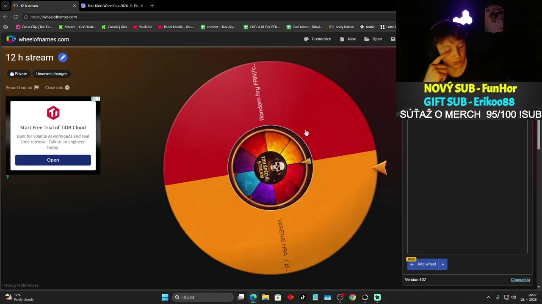
Task: Click the orange VARENIE HRA slice
Action: point(283,244)
